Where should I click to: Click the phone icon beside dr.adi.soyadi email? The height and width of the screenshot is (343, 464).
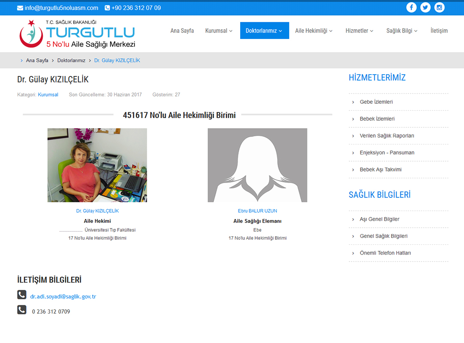point(22,295)
